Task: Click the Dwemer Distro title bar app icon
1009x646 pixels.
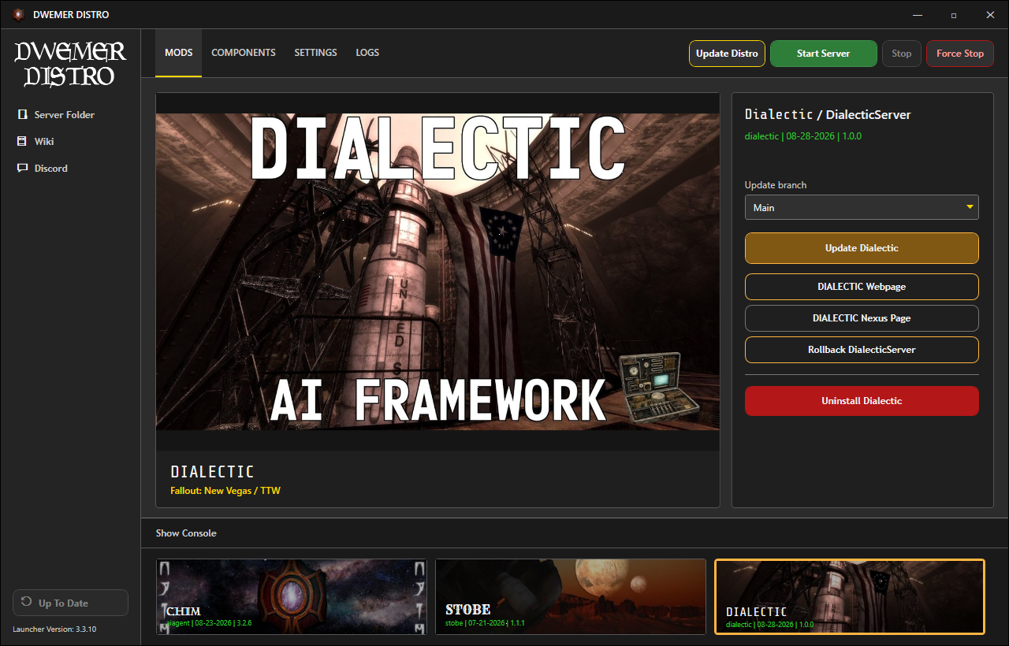Action: click(18, 14)
